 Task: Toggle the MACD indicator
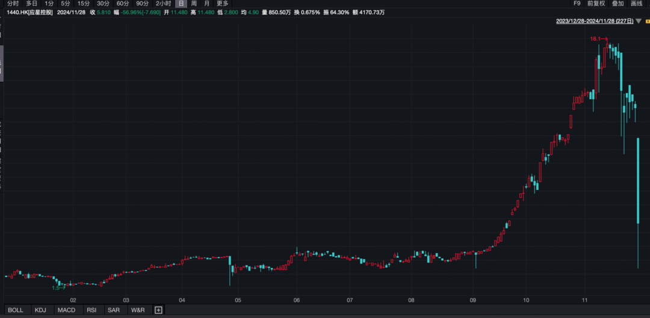(x=66, y=310)
